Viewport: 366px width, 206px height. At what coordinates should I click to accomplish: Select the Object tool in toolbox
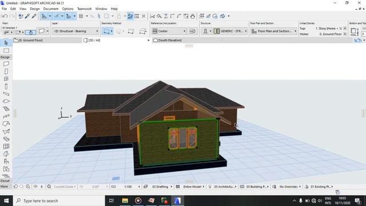click(6, 161)
